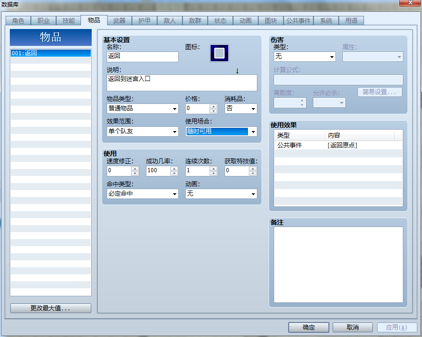Click the 连续次数 value field

pos(197,171)
